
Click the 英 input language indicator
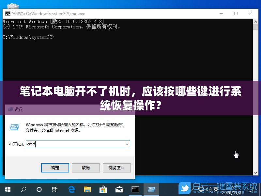[x=216, y=189]
